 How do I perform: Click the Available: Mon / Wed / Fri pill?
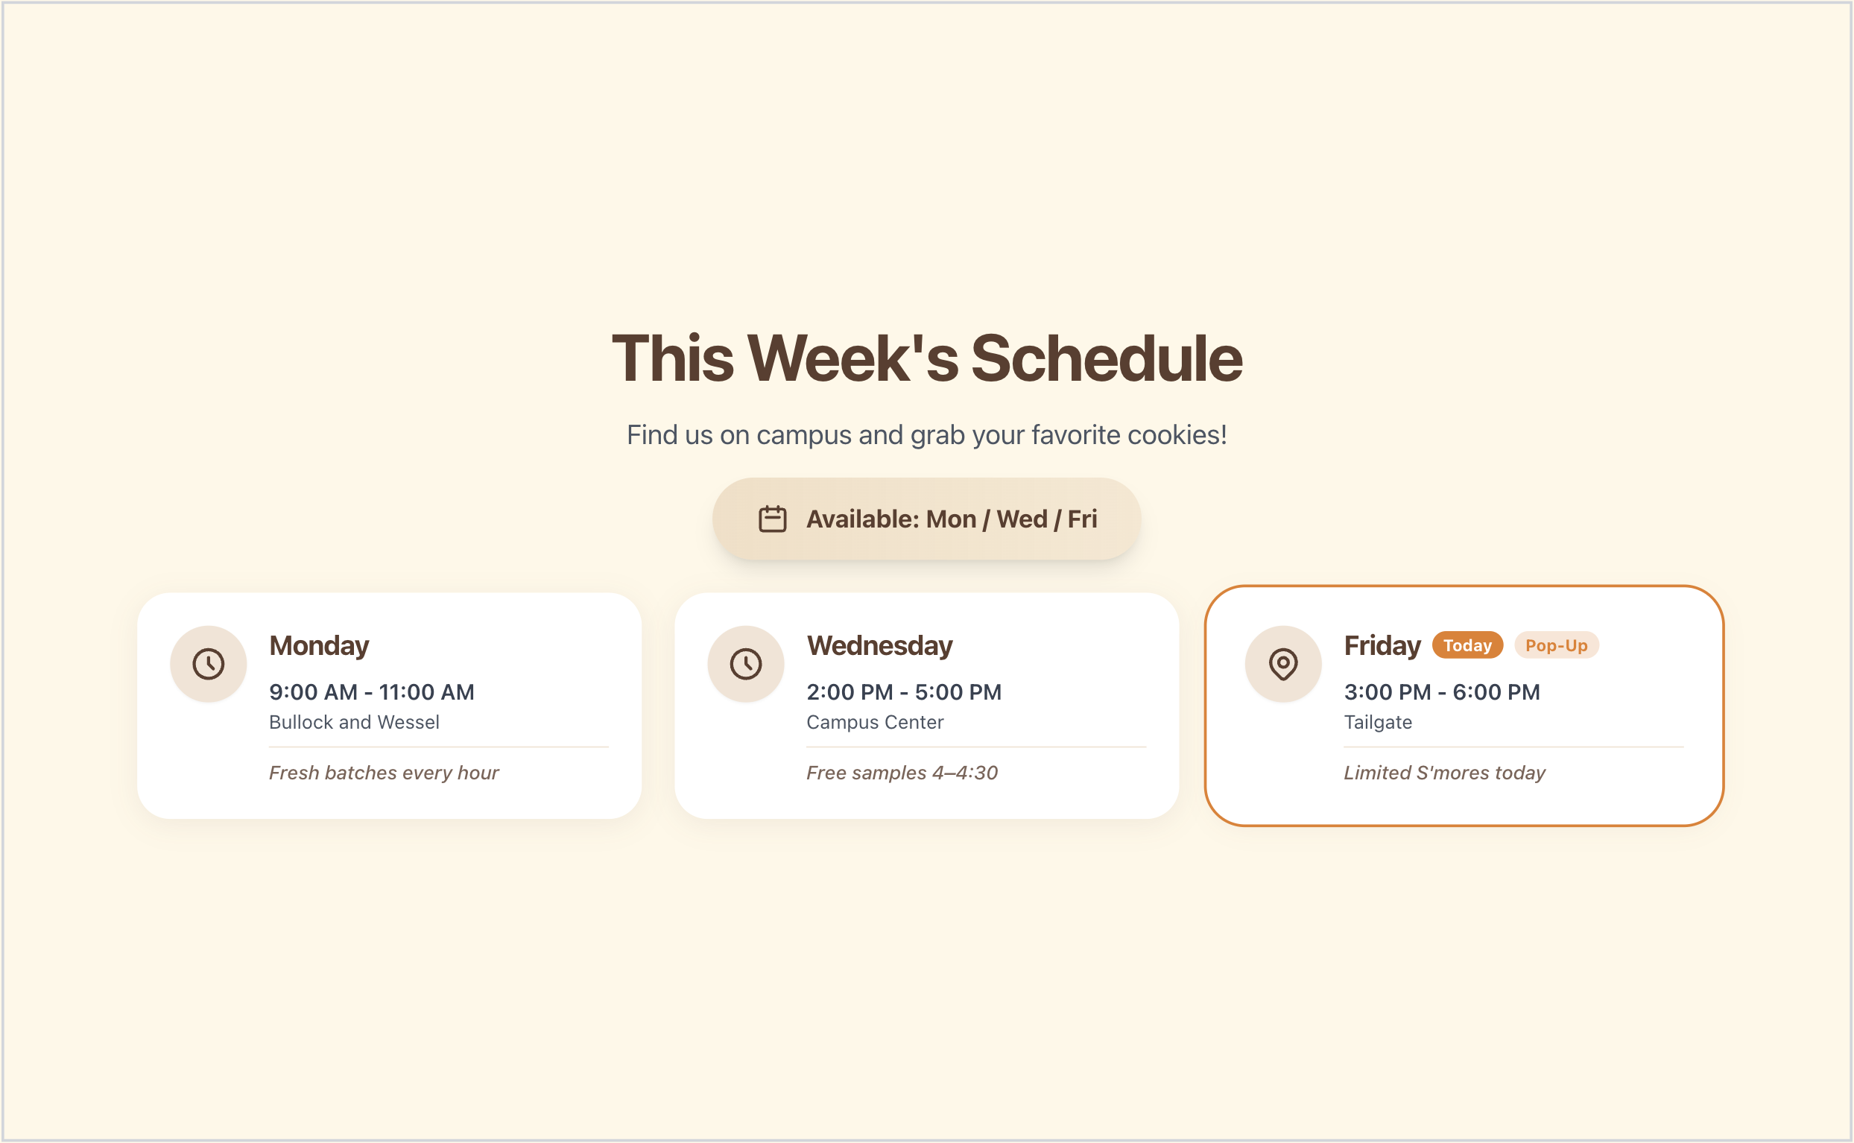[x=926, y=519]
